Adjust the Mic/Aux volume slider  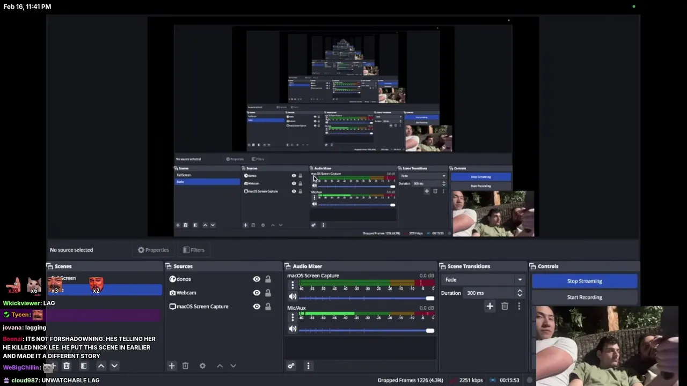(367, 330)
